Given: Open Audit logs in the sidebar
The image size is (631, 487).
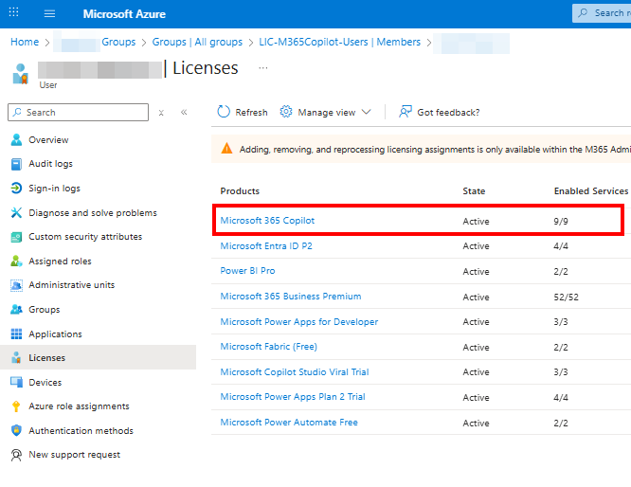Looking at the screenshot, I should point(51,164).
